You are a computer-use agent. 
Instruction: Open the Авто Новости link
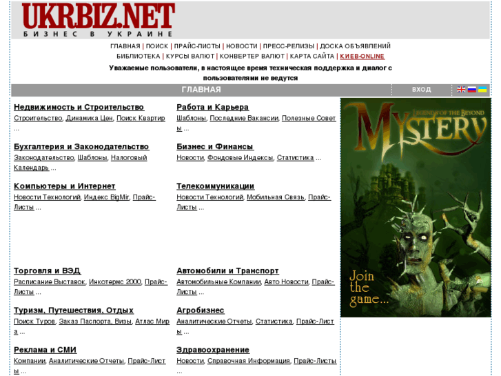[286, 282]
